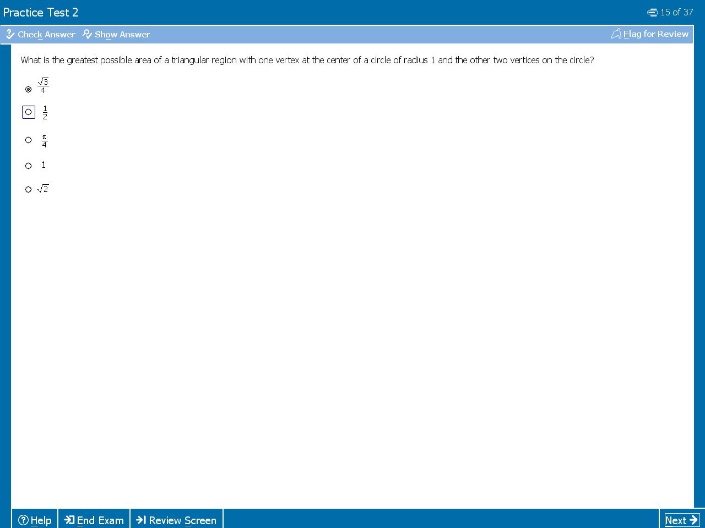Click the 15 of 37 question counter text

click(676, 12)
